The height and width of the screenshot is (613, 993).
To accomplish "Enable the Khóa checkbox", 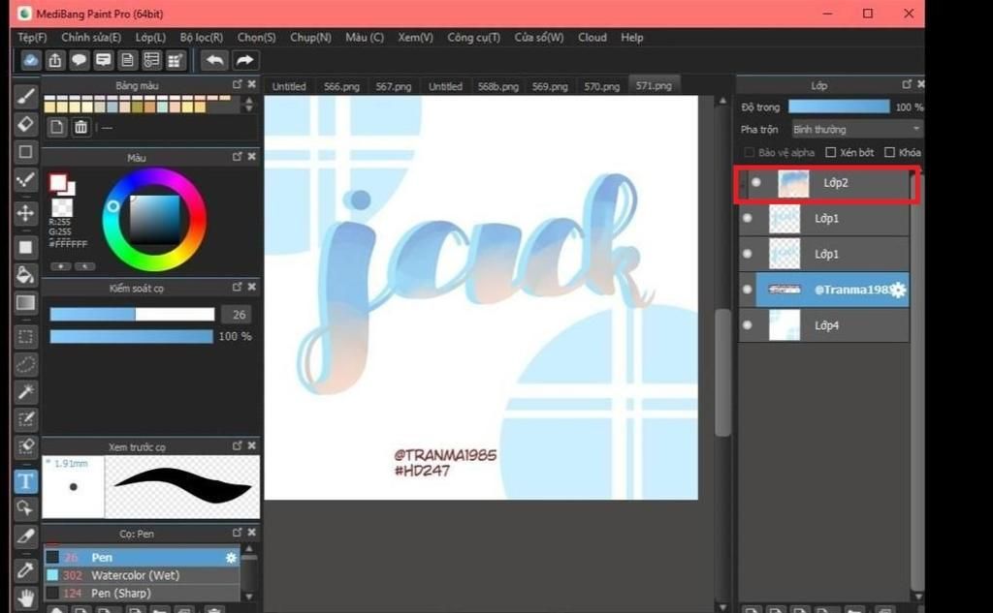I will [x=890, y=153].
